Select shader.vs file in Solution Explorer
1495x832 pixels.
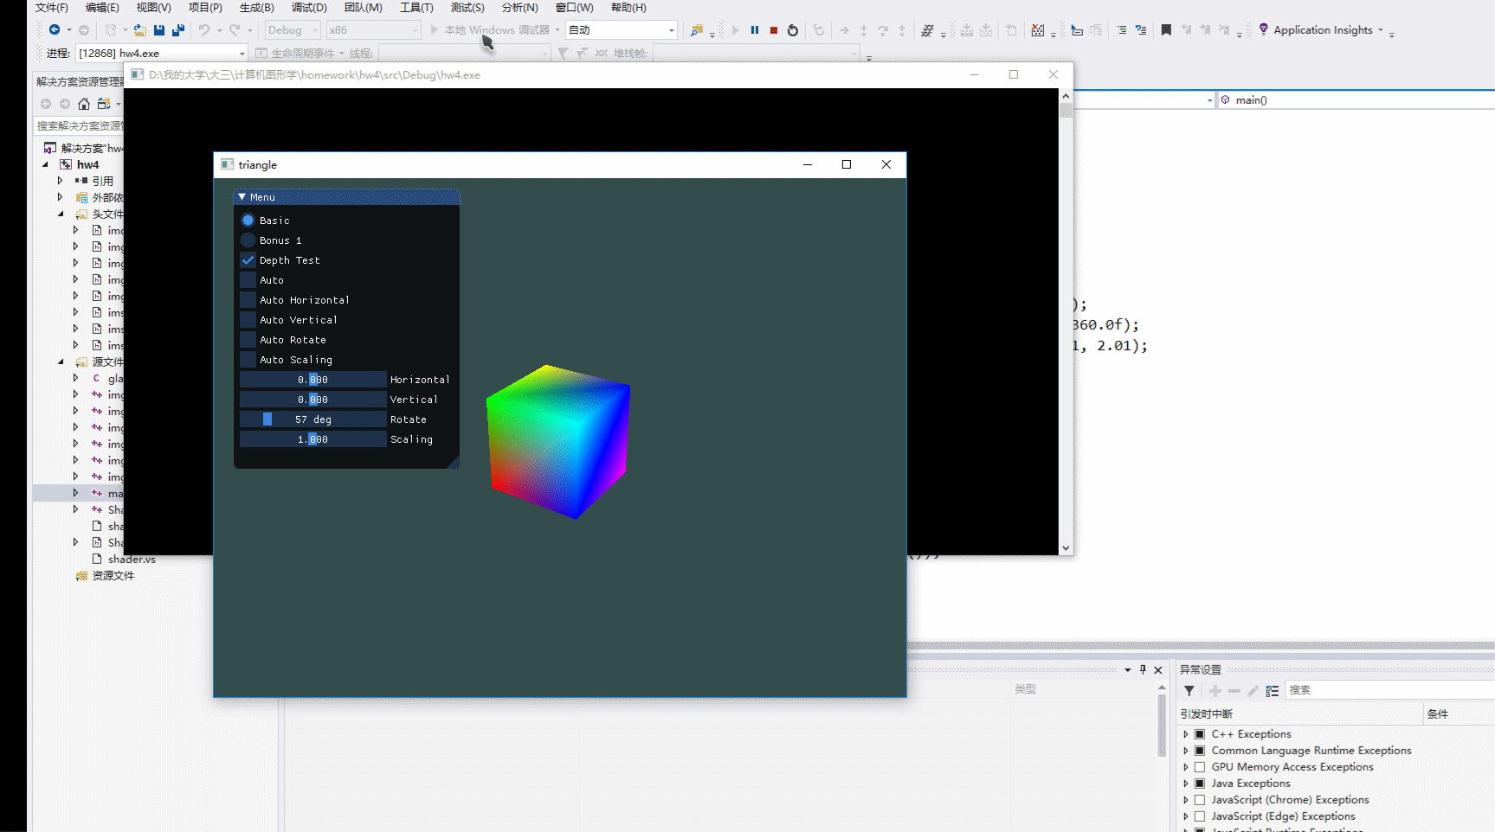coord(132,560)
